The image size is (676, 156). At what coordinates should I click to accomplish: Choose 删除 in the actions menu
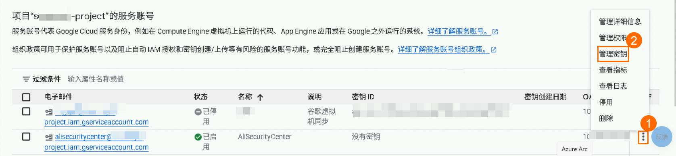click(606, 119)
